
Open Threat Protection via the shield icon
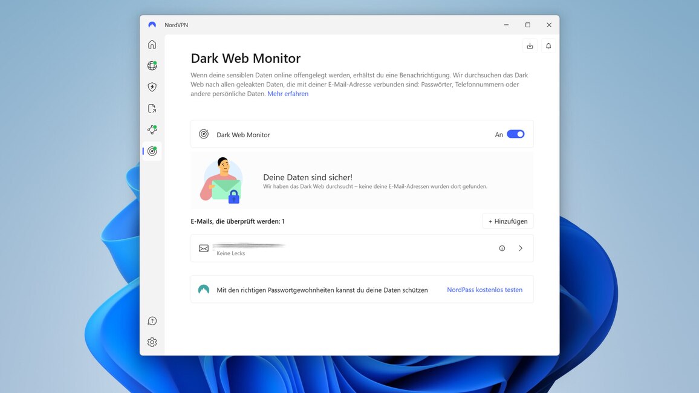[x=152, y=86]
